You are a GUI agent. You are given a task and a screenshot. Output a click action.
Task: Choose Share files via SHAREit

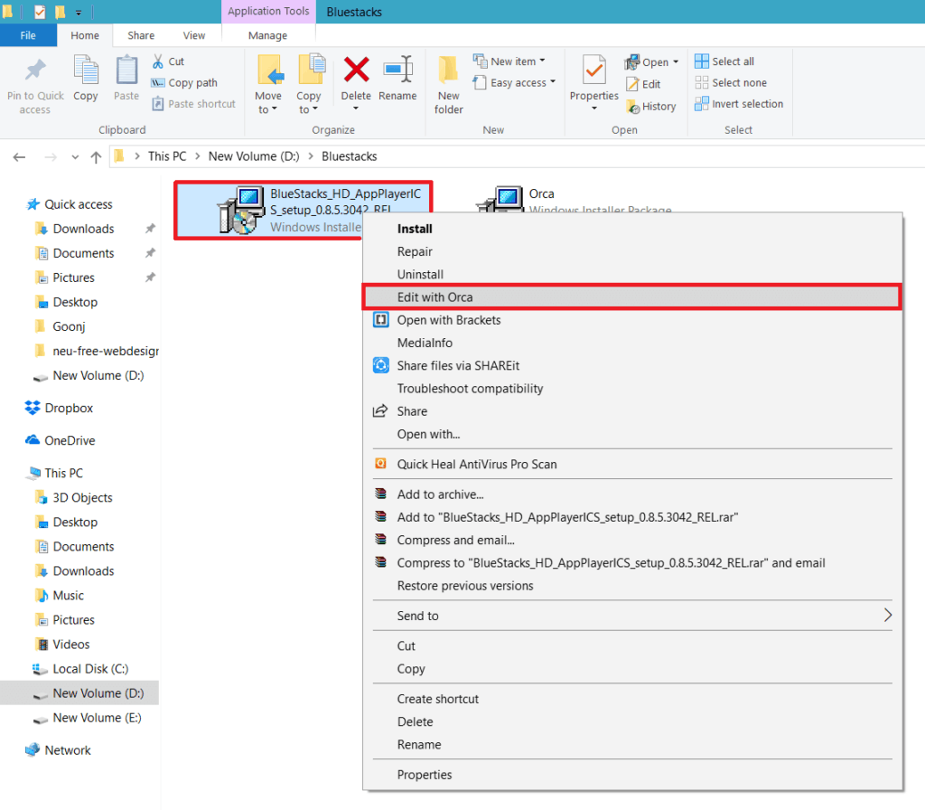[631, 366]
